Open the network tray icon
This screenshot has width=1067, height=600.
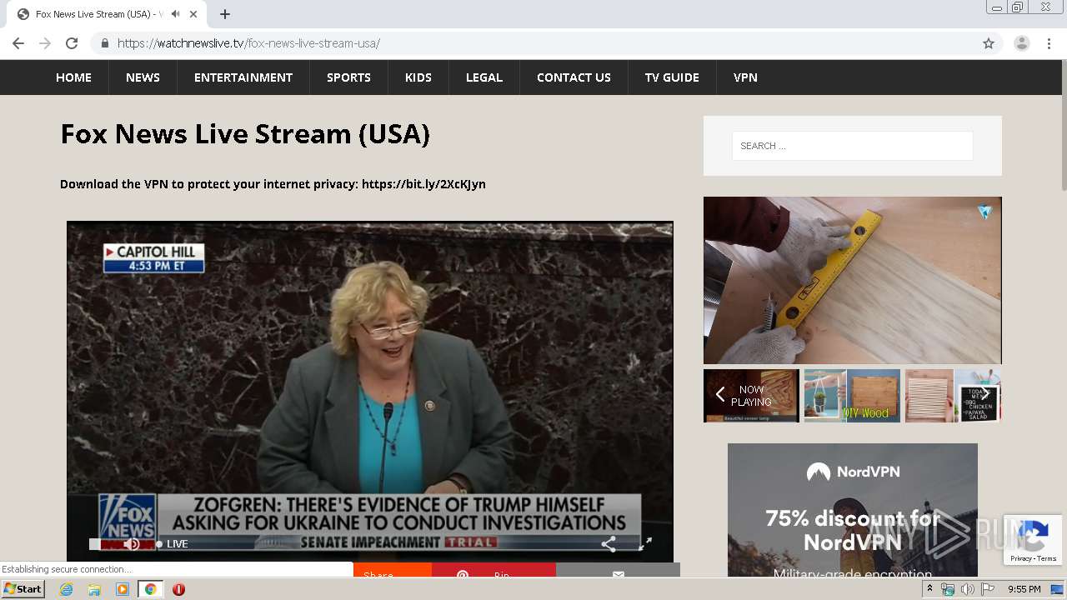point(948,589)
